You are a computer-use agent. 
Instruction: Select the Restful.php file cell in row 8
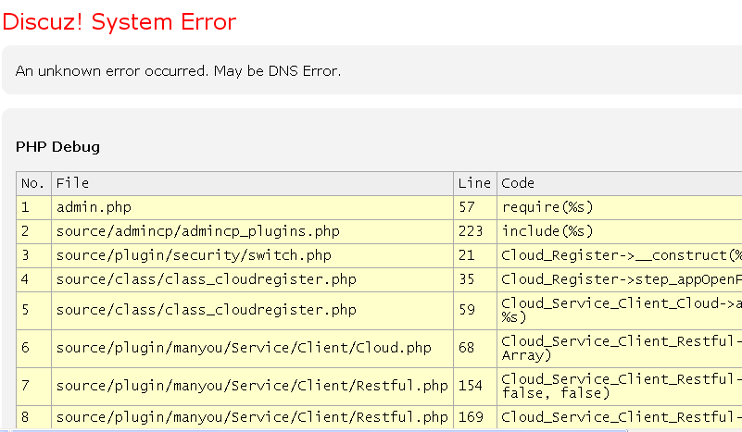tap(252, 417)
